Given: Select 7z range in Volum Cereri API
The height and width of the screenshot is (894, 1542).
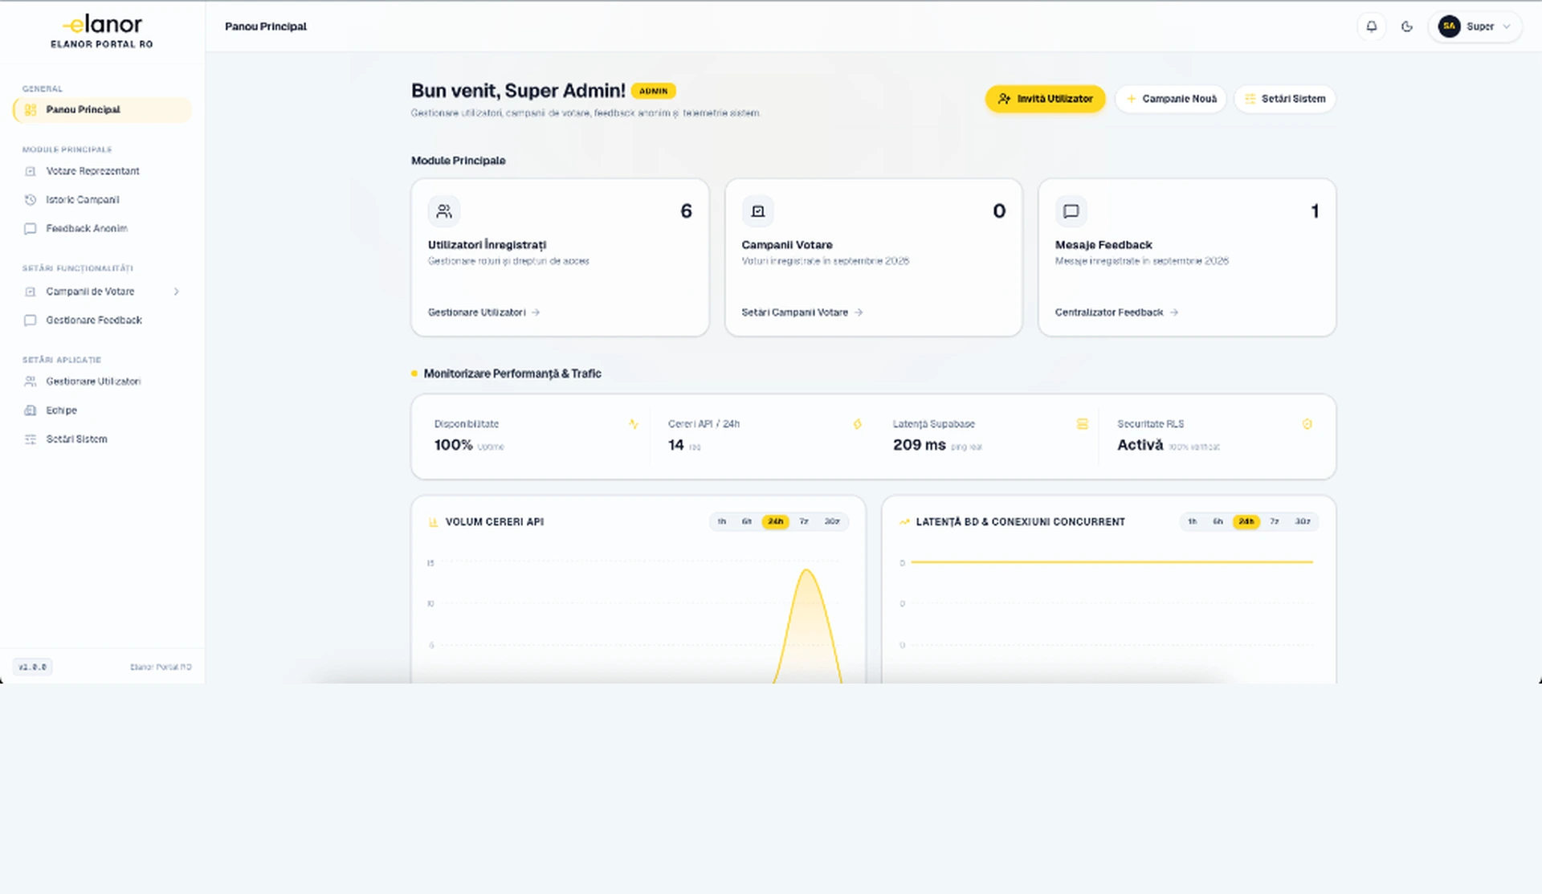Looking at the screenshot, I should 804,522.
